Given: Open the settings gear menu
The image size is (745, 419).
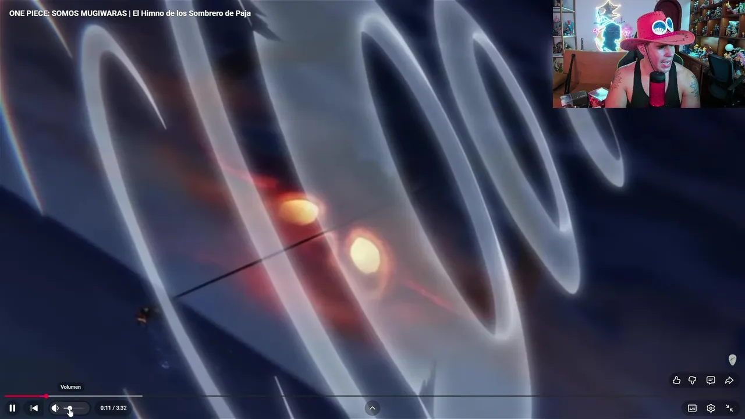Looking at the screenshot, I should 711,408.
